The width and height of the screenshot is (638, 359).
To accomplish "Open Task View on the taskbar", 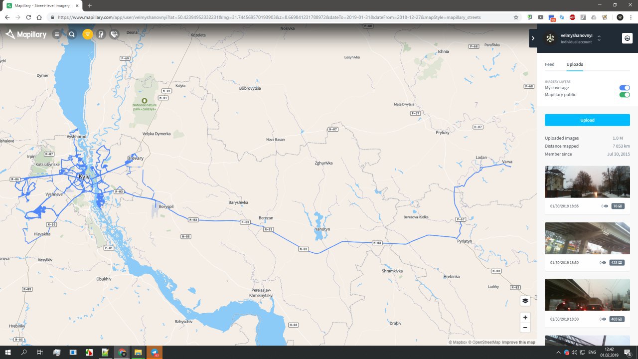I will point(40,352).
